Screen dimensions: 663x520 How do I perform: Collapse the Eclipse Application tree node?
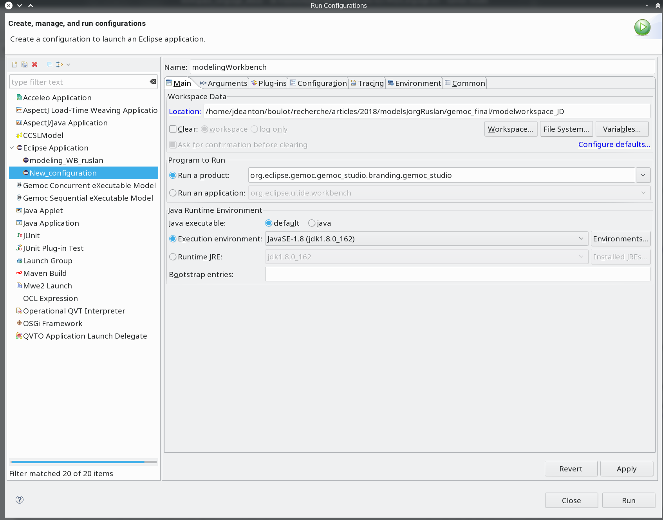click(12, 147)
